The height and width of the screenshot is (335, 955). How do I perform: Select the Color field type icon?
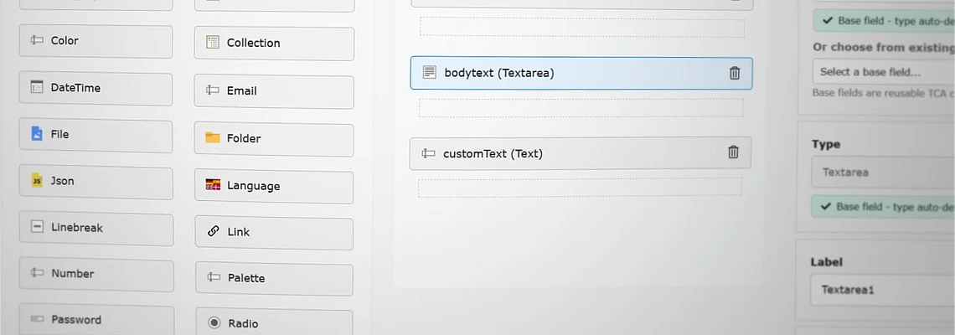click(x=37, y=41)
